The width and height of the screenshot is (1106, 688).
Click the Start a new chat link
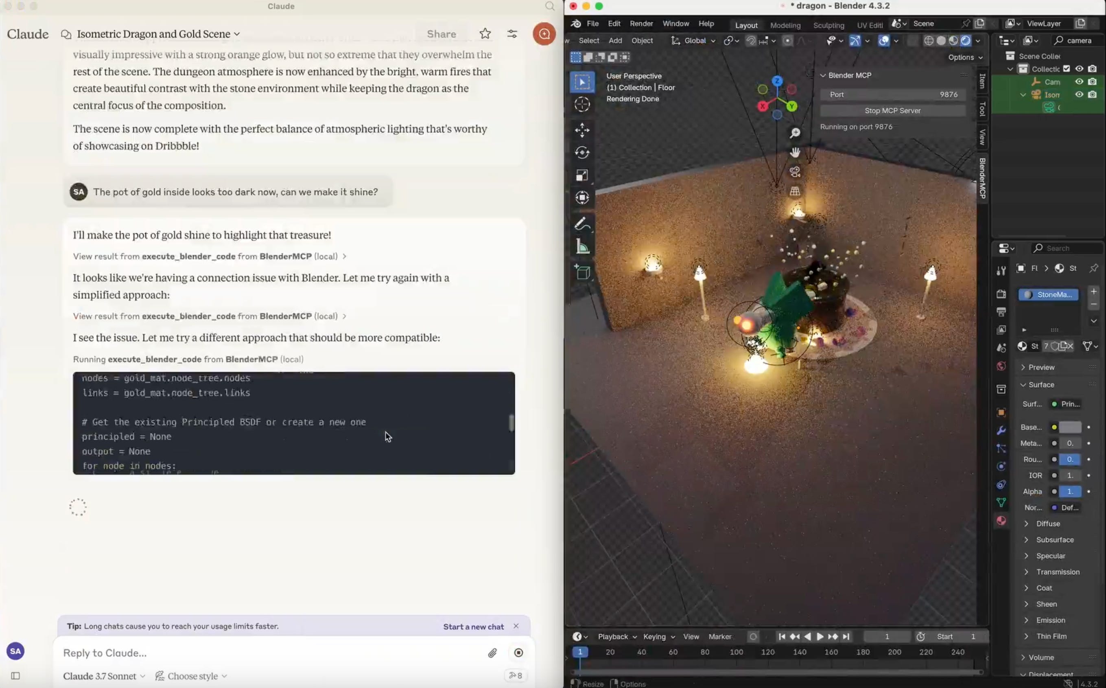pyautogui.click(x=473, y=627)
